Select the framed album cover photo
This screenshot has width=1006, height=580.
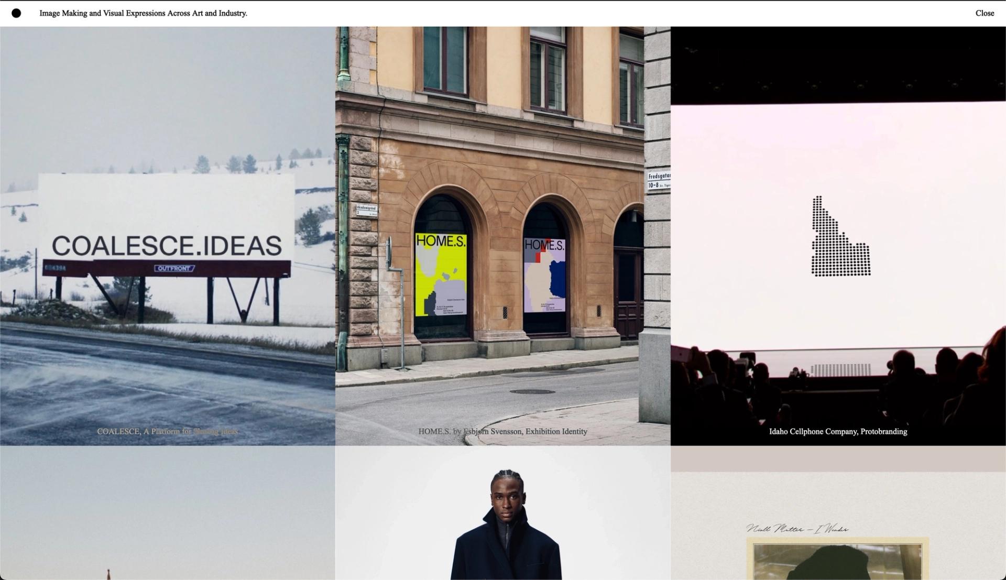(837, 561)
